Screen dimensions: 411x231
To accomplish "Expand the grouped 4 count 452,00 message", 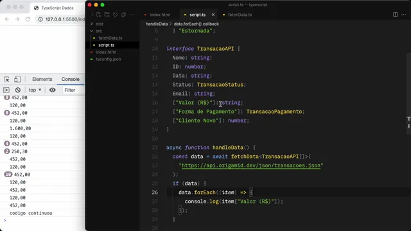I will point(7,144).
